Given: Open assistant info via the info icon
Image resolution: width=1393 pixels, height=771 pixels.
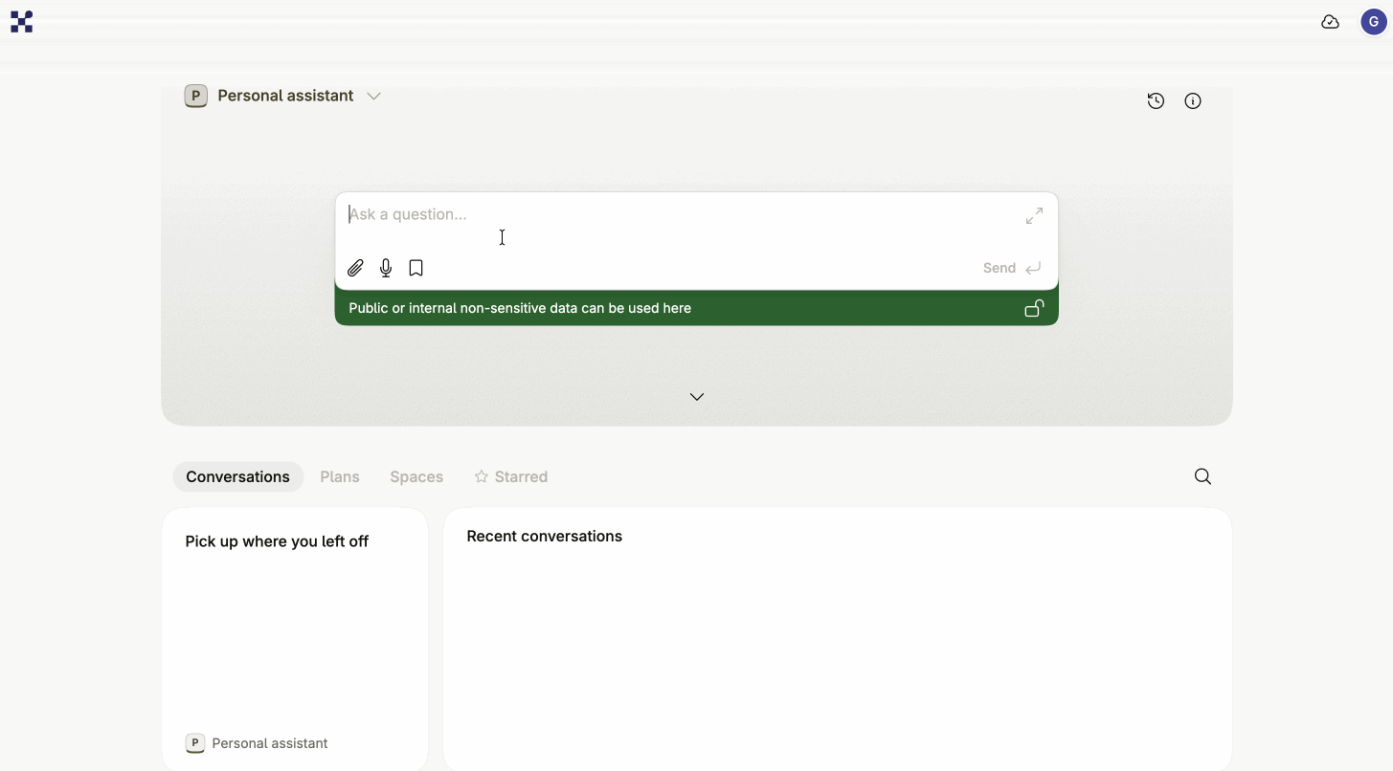Looking at the screenshot, I should (x=1193, y=100).
